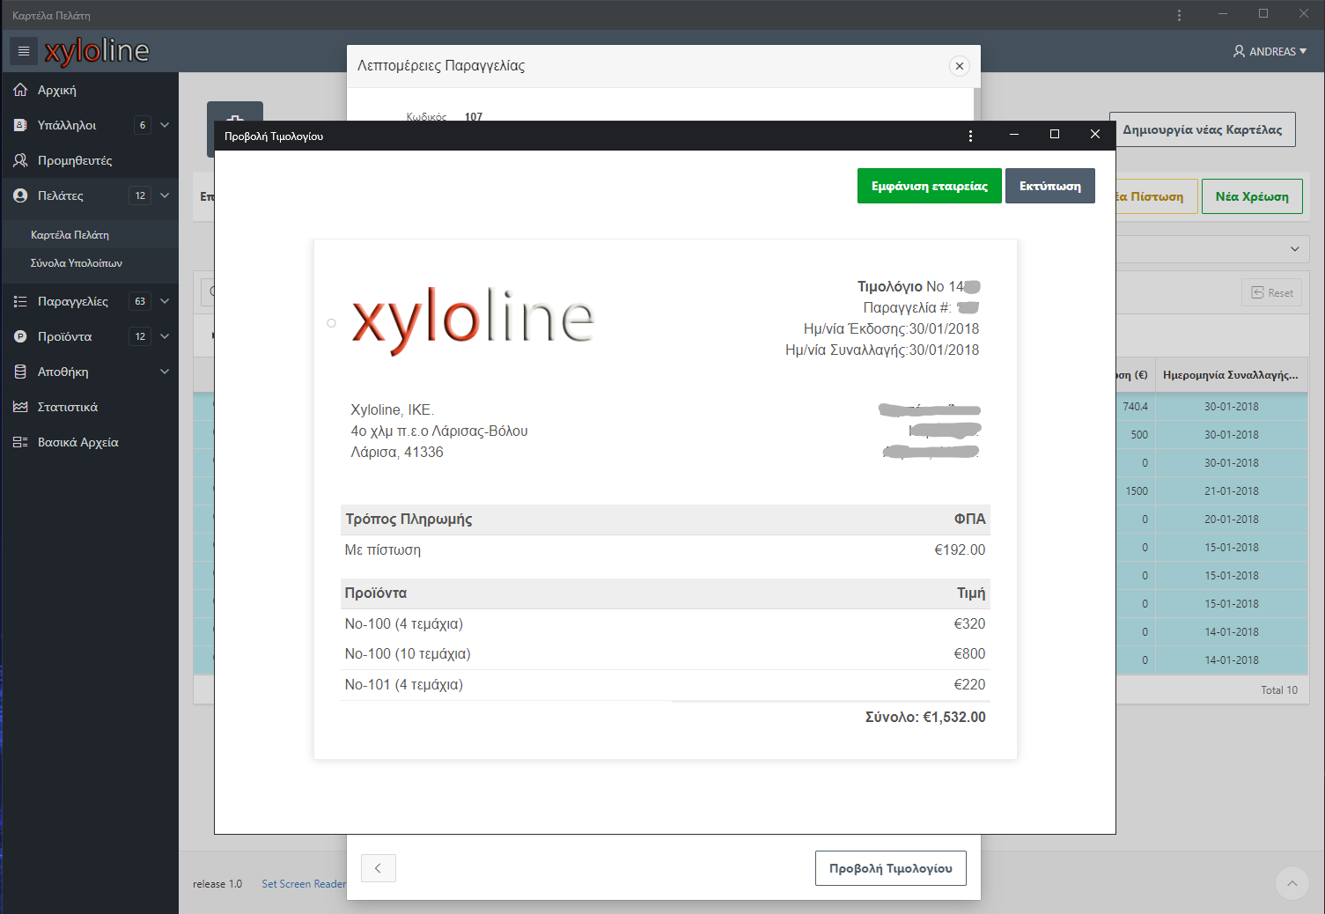Click the release 1.0 footer text
The image size is (1325, 914).
coord(217,884)
